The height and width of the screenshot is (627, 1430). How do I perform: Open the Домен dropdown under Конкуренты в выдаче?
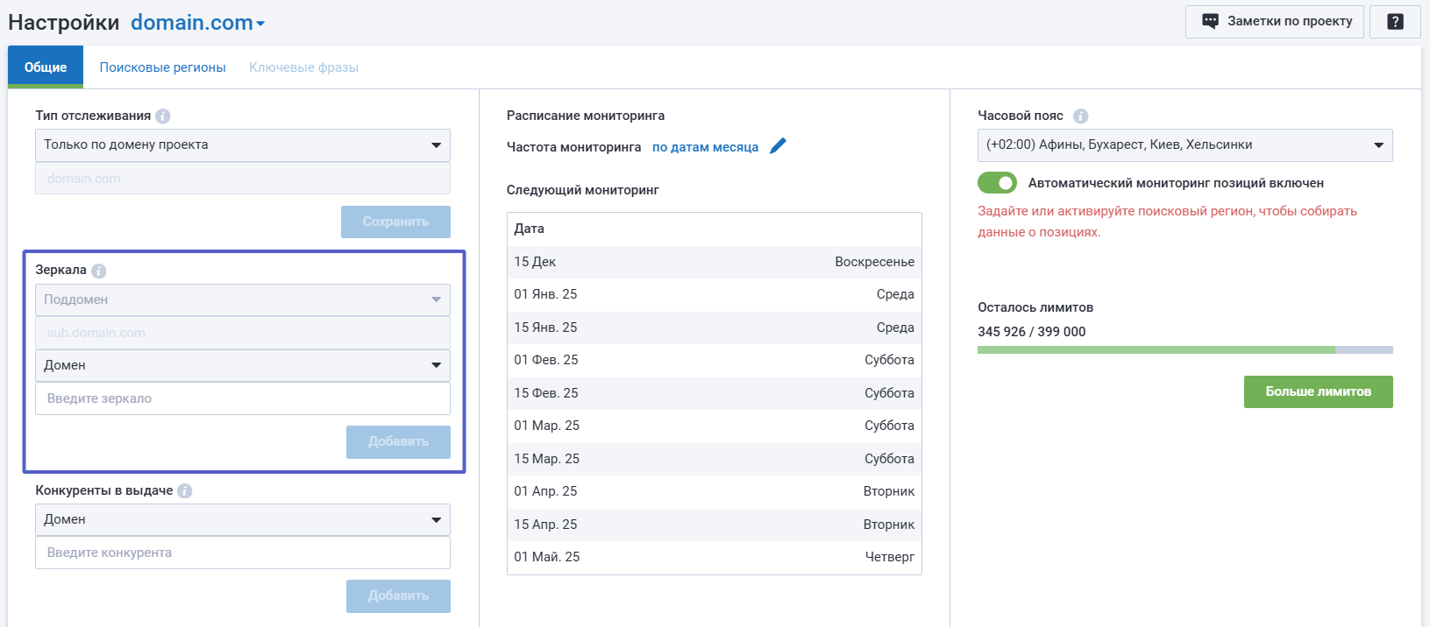(x=243, y=520)
